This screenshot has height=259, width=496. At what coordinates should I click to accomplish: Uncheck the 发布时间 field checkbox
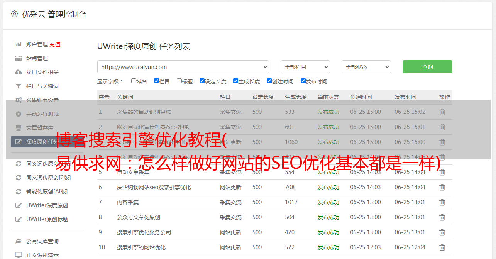point(303,81)
